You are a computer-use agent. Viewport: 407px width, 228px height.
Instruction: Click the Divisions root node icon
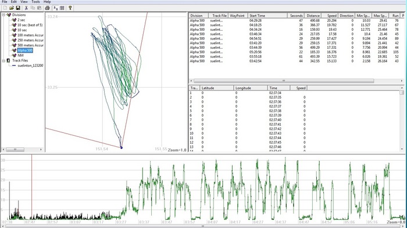click(x=9, y=15)
